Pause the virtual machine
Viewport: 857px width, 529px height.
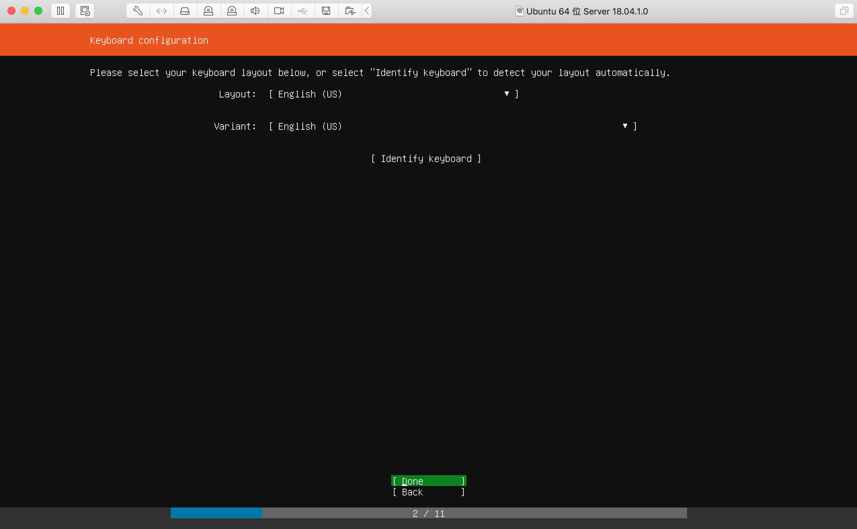pos(60,11)
